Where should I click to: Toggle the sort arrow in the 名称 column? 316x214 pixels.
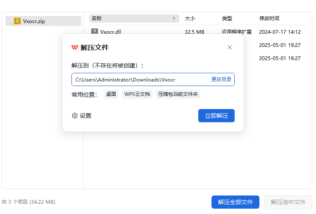(x=174, y=19)
